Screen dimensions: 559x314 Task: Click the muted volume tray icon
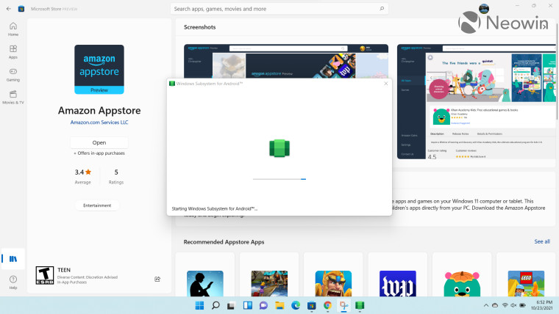coord(513,305)
